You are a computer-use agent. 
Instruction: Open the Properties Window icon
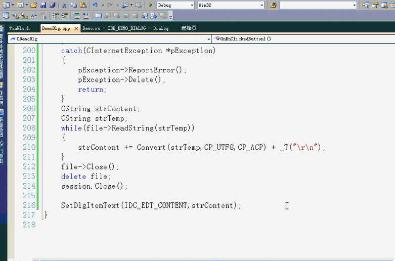click(x=375, y=5)
